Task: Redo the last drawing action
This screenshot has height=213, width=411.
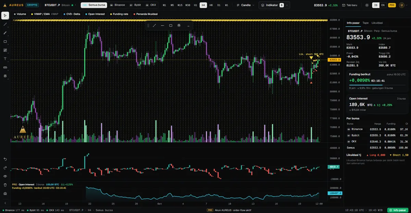Action: 5,168
